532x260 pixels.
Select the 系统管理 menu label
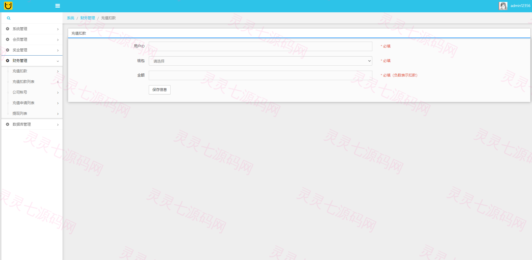[x=20, y=29]
